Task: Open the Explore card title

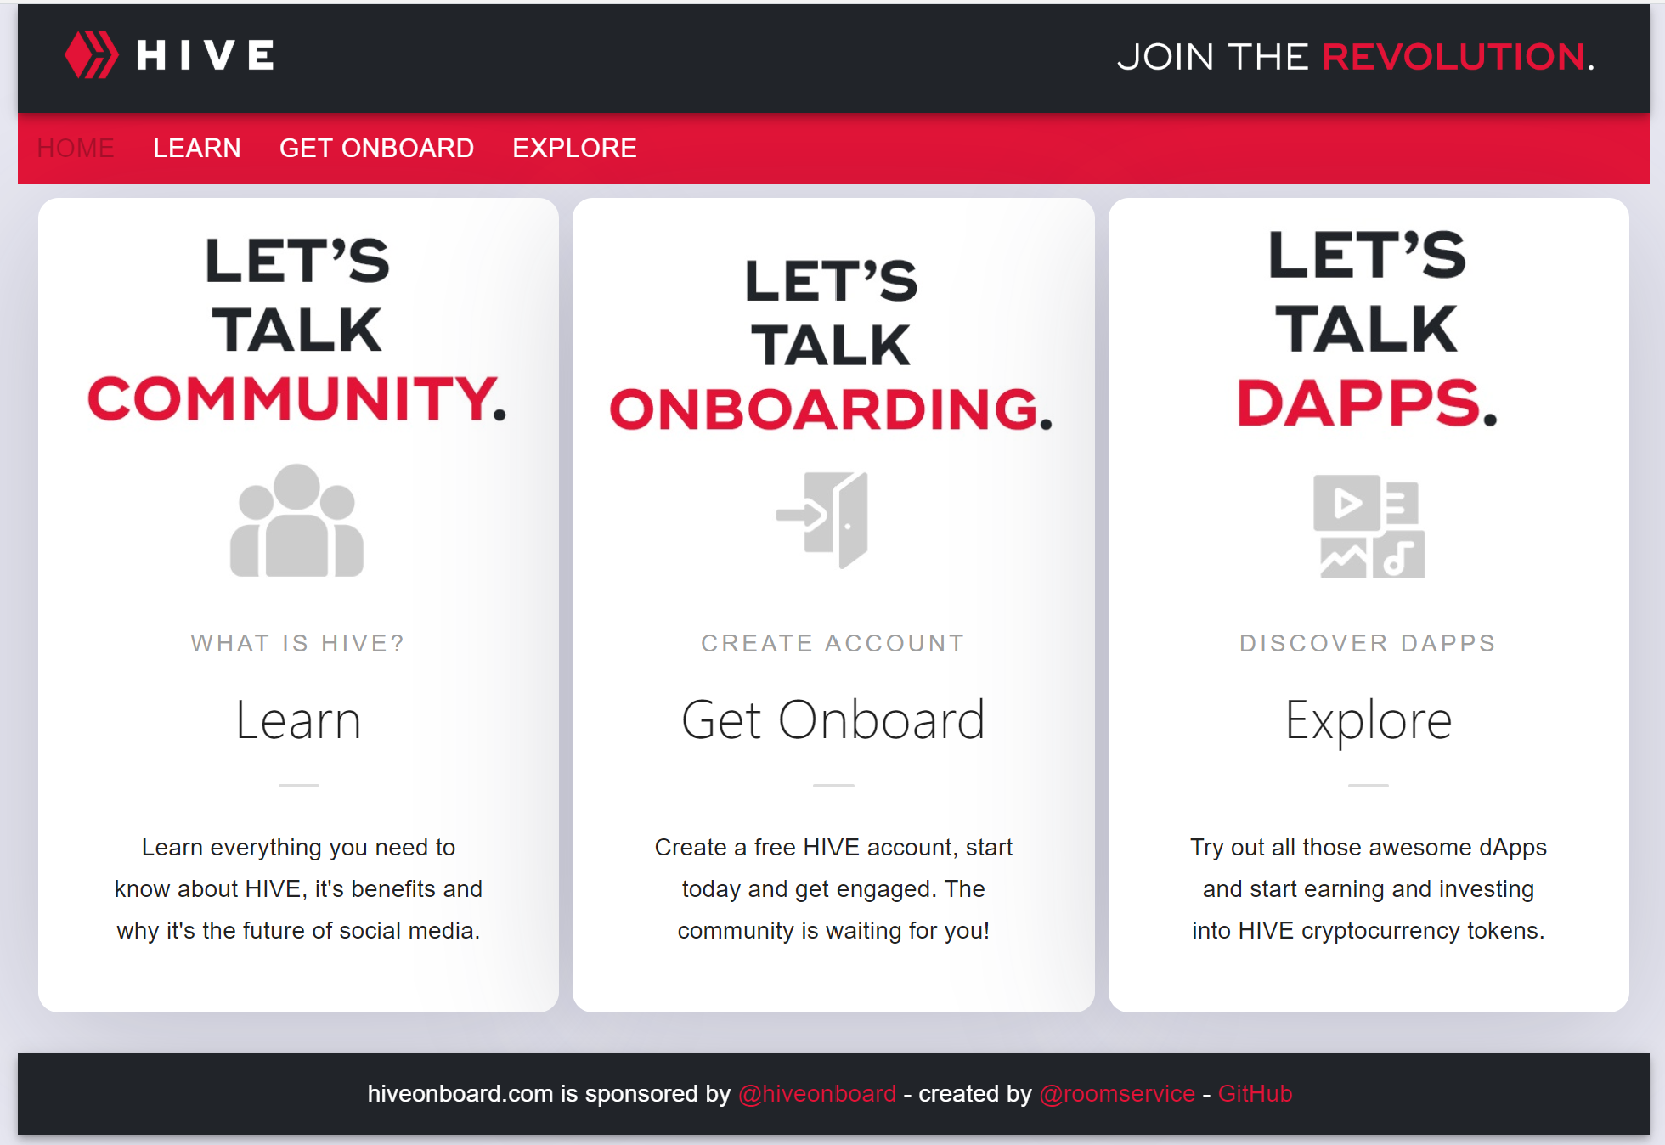Action: [1369, 722]
